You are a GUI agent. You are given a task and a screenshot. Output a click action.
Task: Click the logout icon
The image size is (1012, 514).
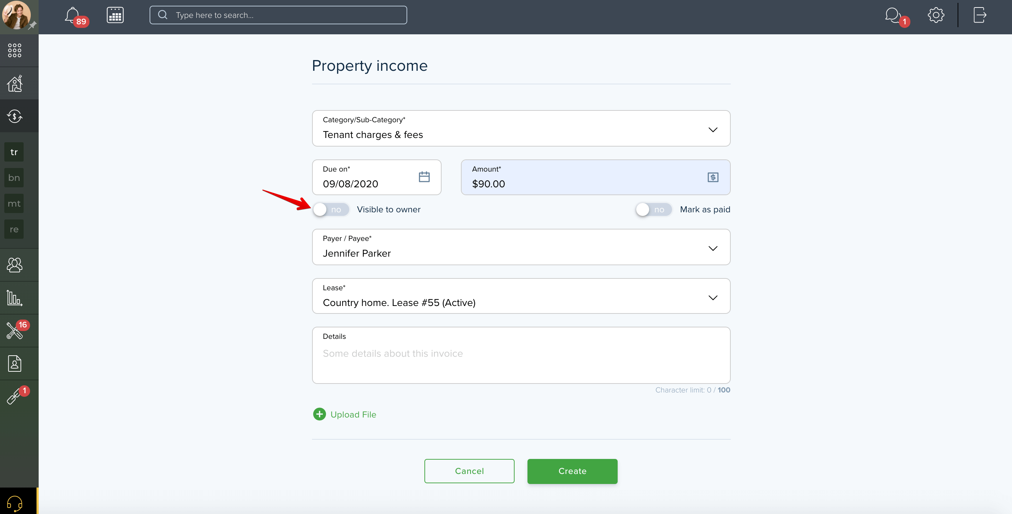tap(980, 15)
